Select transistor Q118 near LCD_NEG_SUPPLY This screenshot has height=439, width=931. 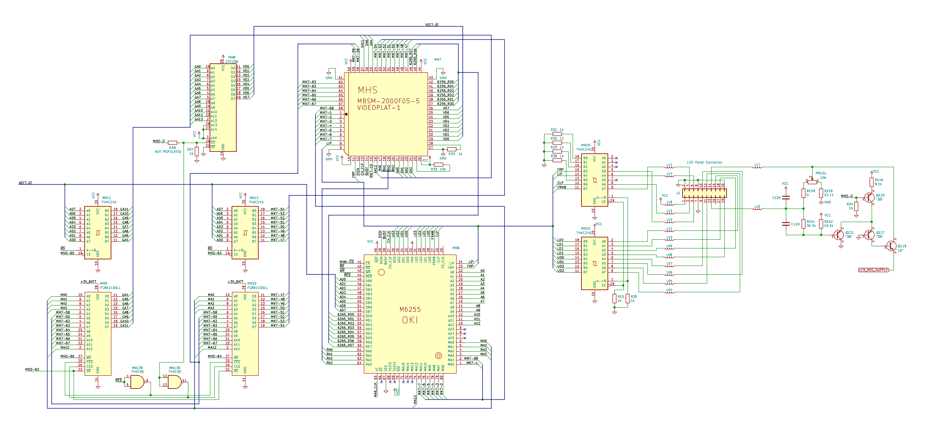(892, 246)
